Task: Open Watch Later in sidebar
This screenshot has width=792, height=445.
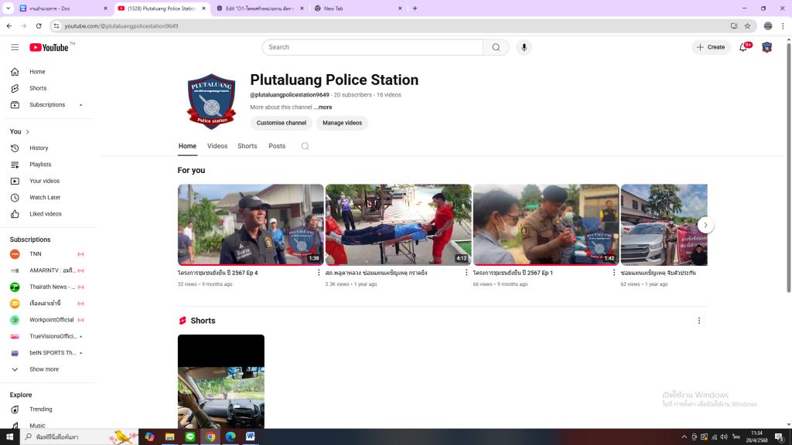Action: [45, 198]
